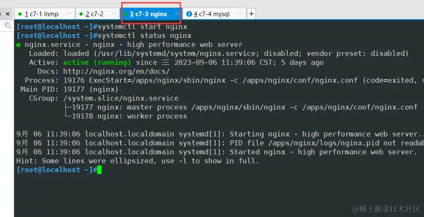Switch to the 1 c7-1 lnmp tab
Viewport: 424px width, 217px height.
coord(45,14)
